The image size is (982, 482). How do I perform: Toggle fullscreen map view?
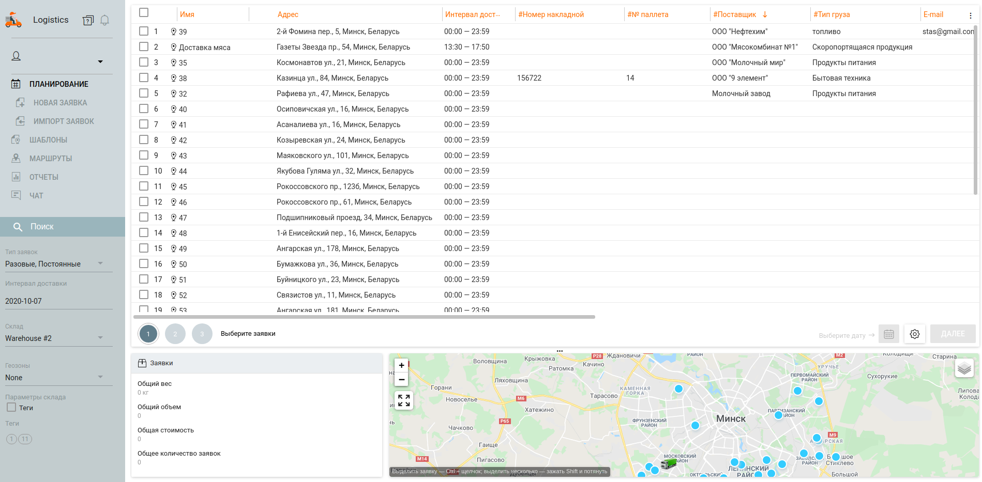404,400
